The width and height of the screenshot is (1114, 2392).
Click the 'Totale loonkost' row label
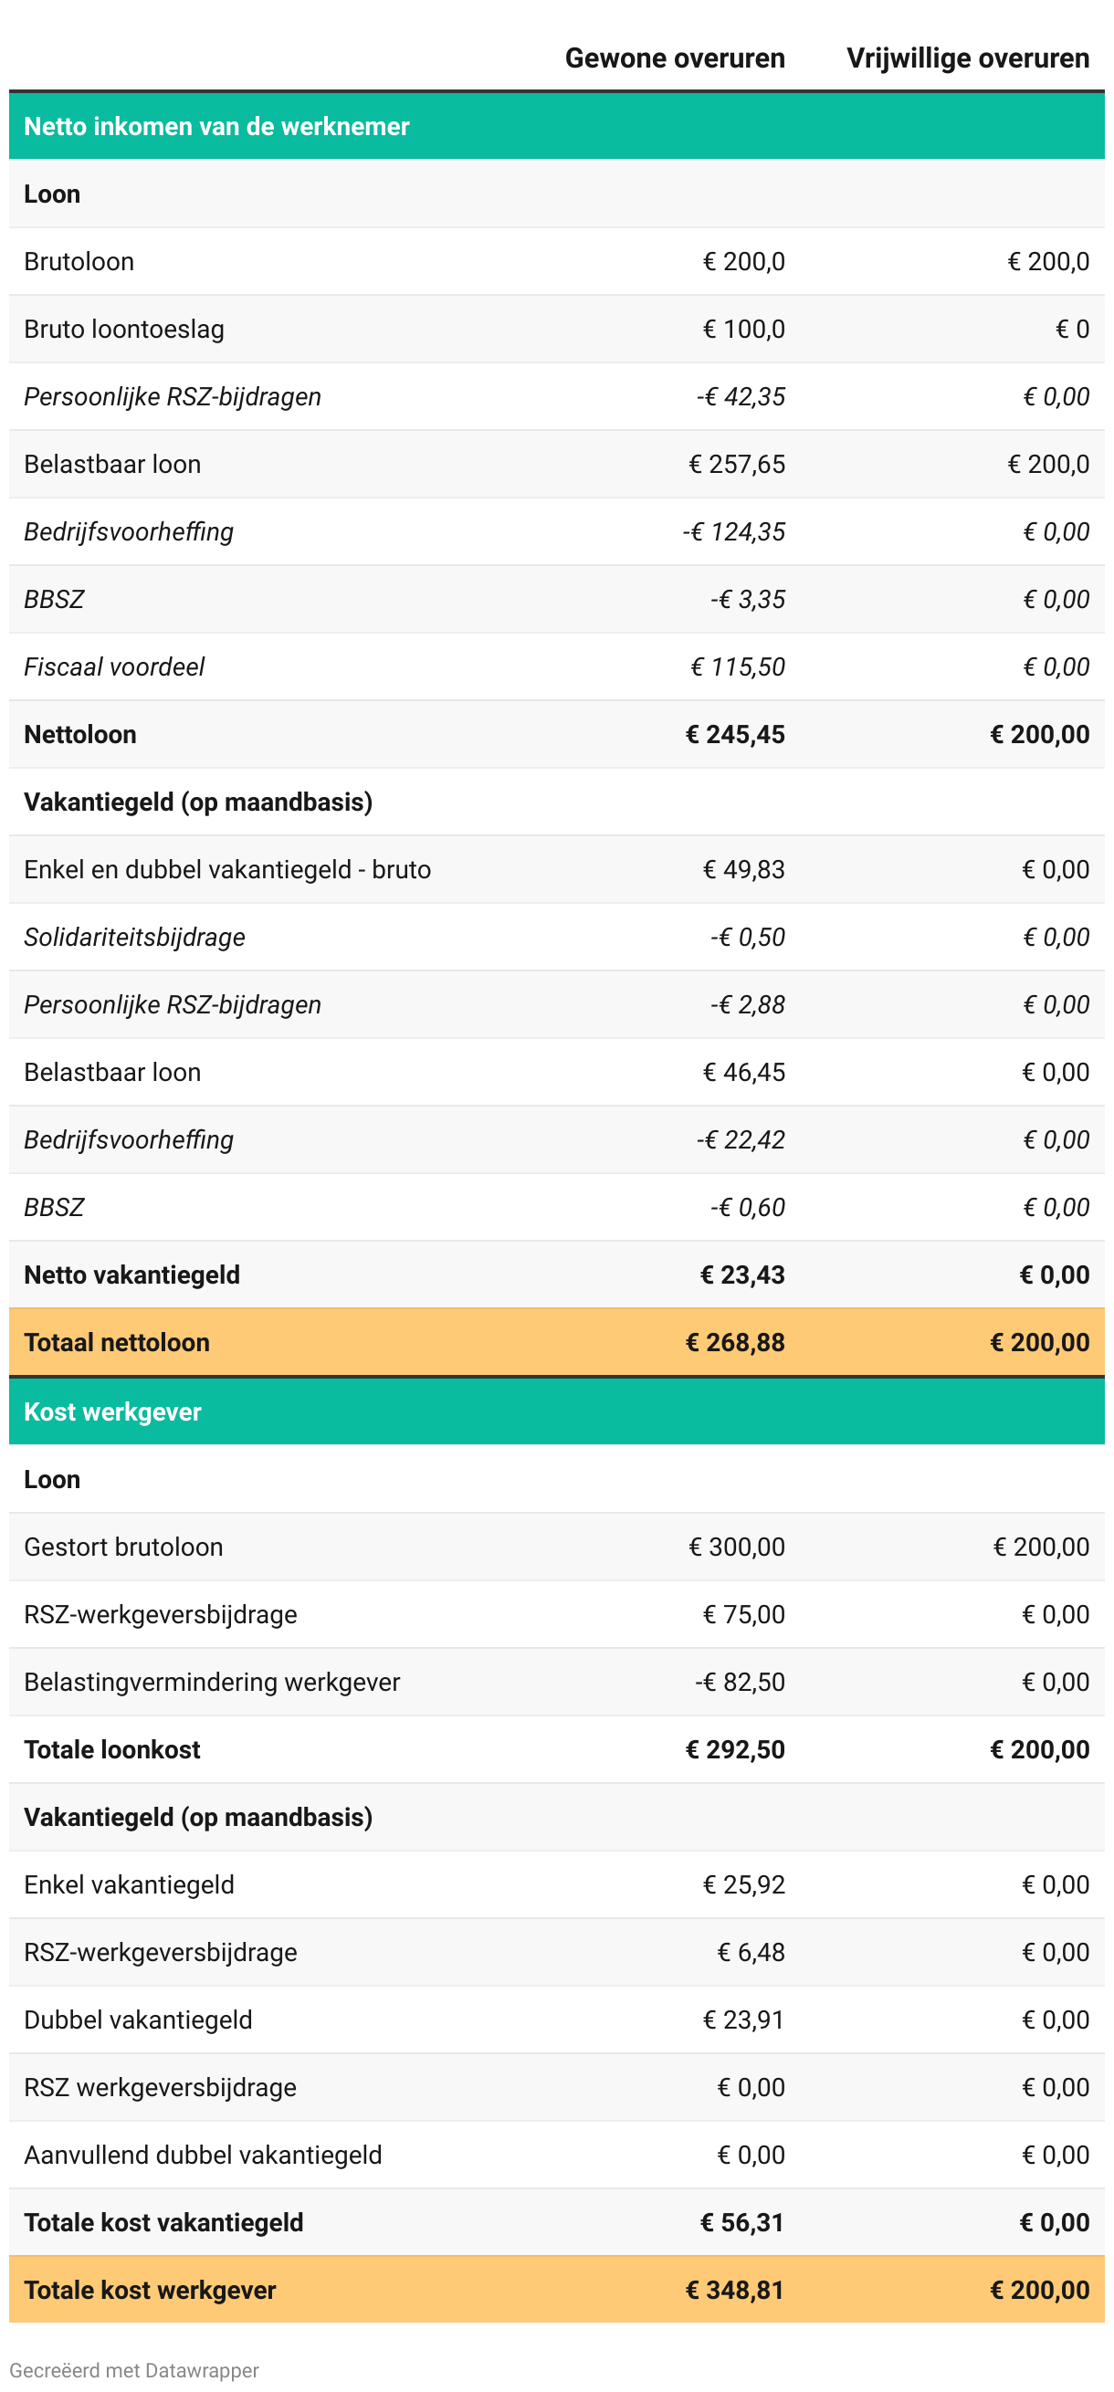click(112, 1749)
